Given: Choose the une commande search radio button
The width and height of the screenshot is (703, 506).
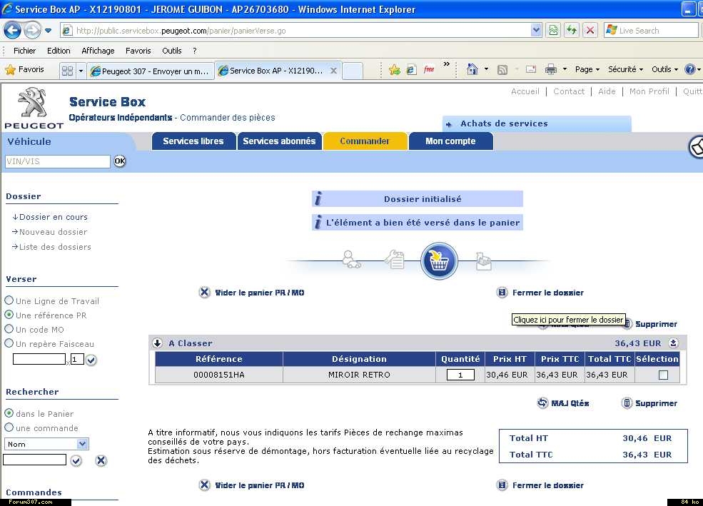Looking at the screenshot, I should 9,427.
